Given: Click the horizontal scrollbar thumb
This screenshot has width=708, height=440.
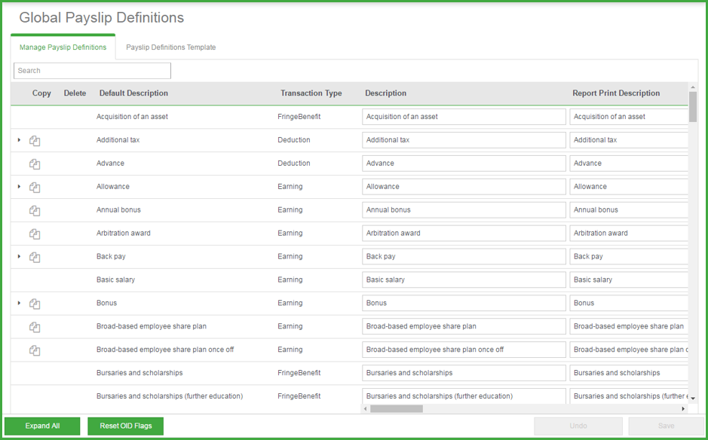Looking at the screenshot, I should 397,409.
